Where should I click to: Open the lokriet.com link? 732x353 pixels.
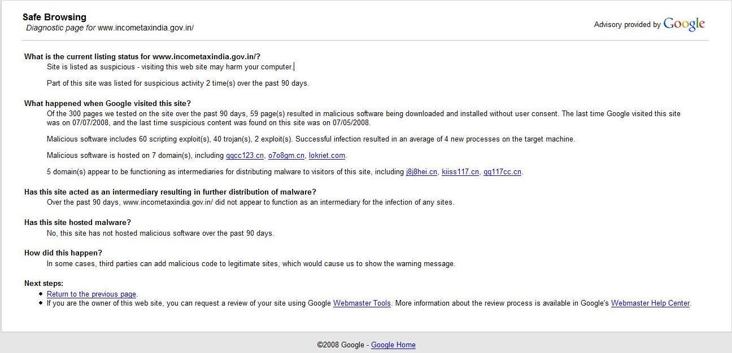(326, 156)
